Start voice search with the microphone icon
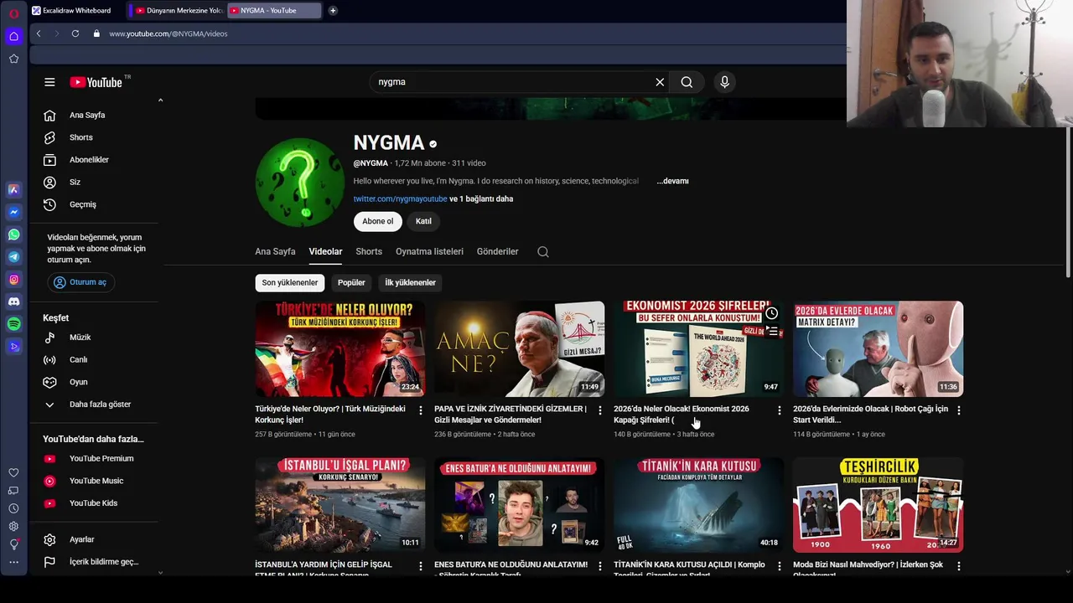Image resolution: width=1073 pixels, height=603 pixels. (725, 82)
